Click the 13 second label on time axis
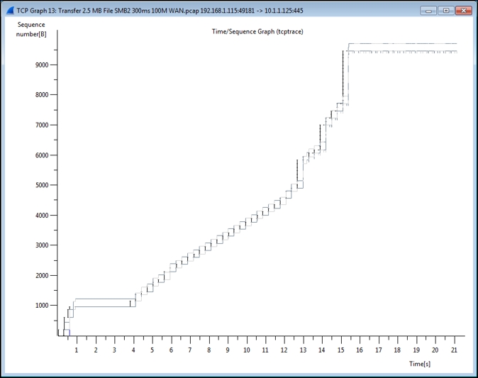Viewport: 478px width, 378px height. tap(303, 350)
